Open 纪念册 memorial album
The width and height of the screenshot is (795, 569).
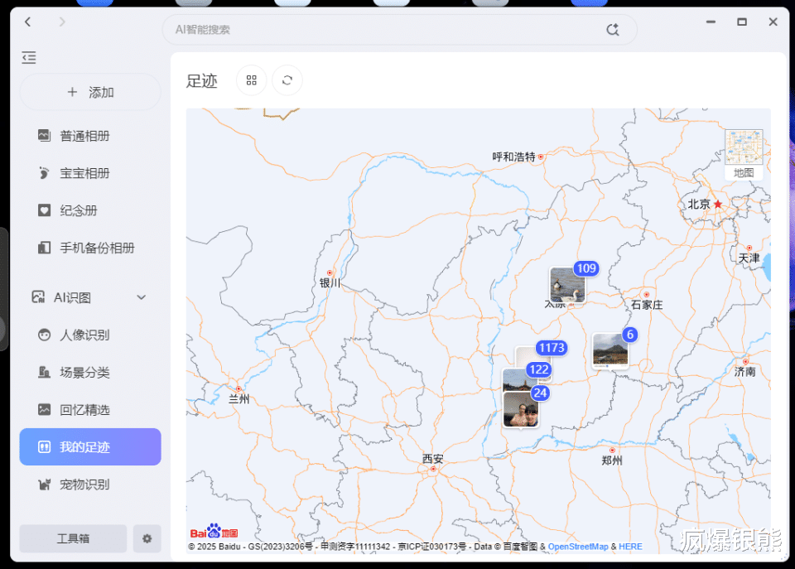pos(90,210)
